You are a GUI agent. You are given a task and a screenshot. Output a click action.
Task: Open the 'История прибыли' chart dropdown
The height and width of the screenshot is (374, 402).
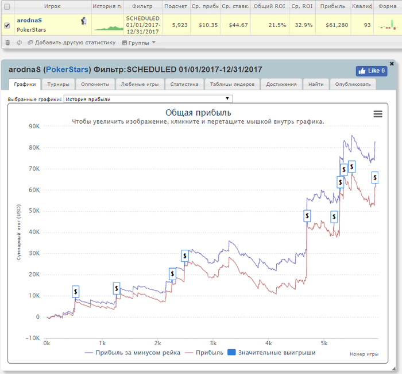click(x=148, y=99)
